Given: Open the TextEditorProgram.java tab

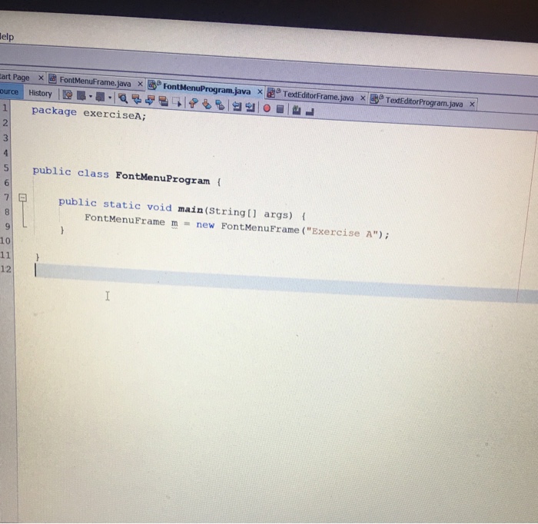Looking at the screenshot, I should click(x=424, y=101).
